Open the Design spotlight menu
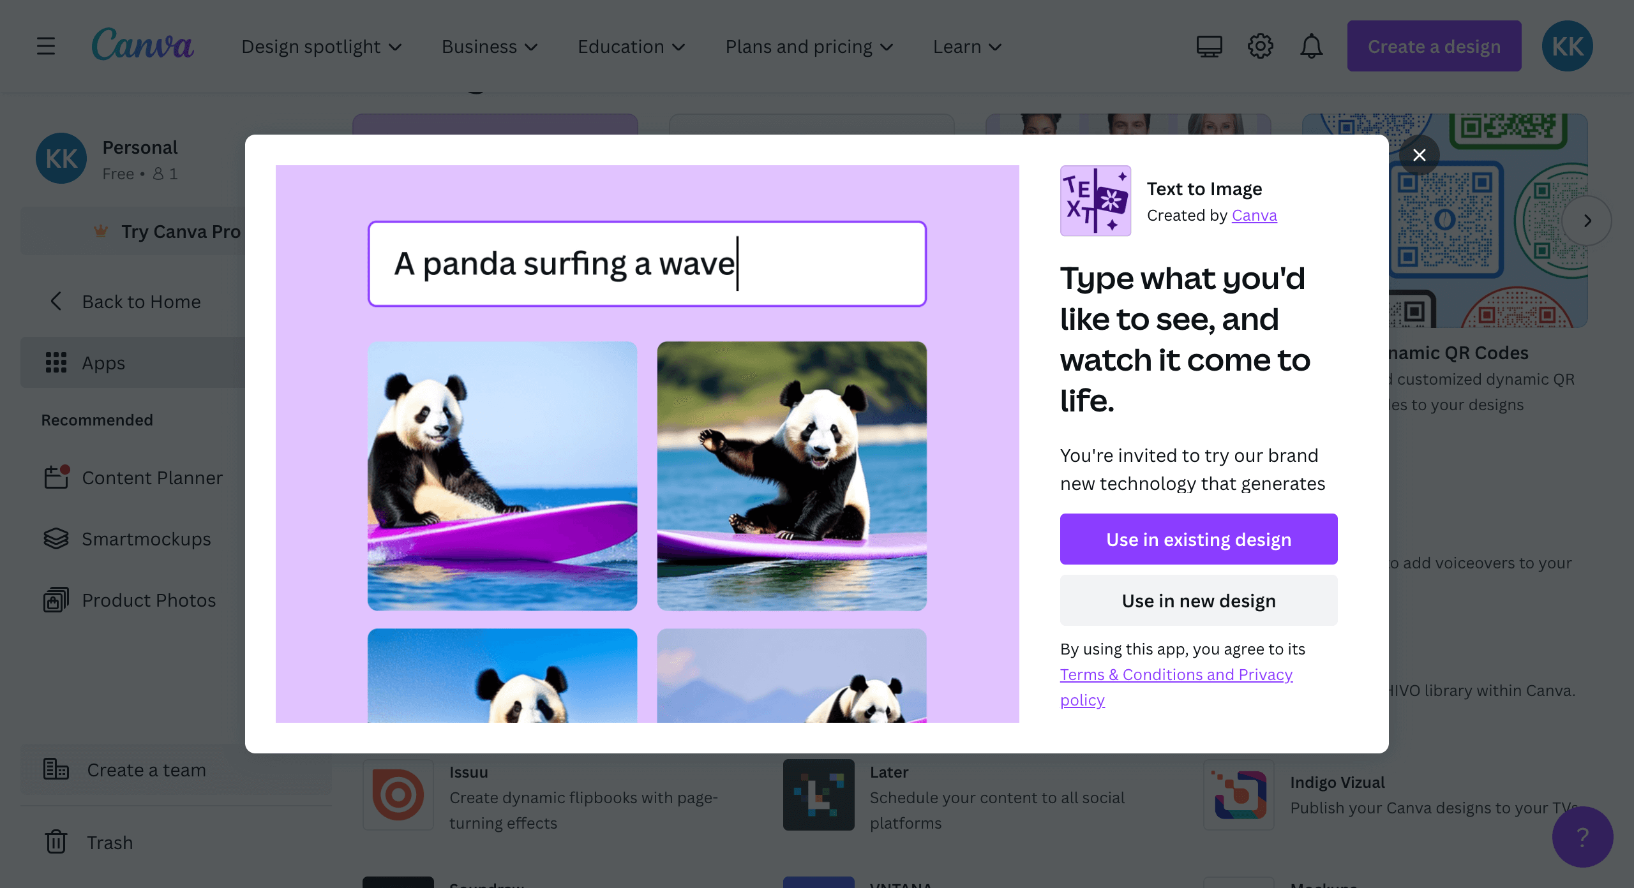 [x=322, y=46]
